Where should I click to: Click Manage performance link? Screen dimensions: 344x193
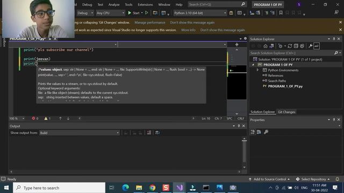point(150,23)
